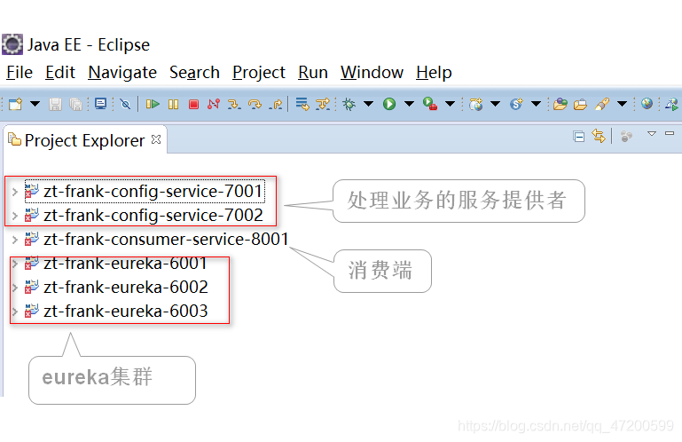Click the New wizard toolbar icon
Viewport: 682px width, 442px height.
[x=16, y=104]
